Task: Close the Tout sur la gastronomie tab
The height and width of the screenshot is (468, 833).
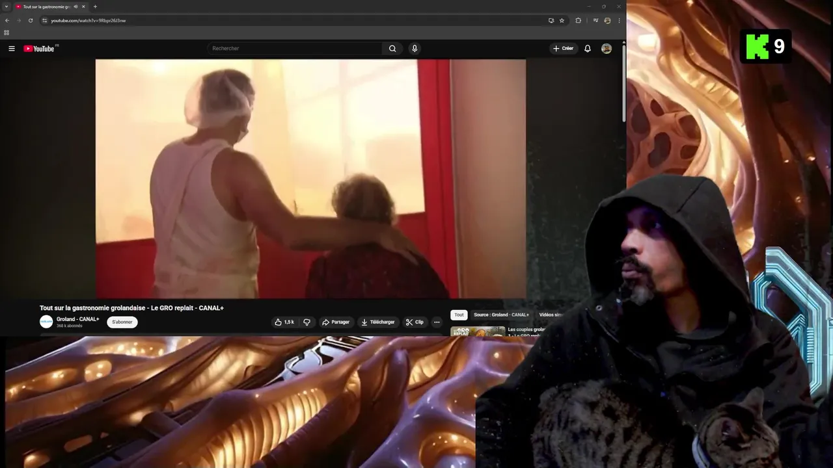Action: (x=83, y=6)
